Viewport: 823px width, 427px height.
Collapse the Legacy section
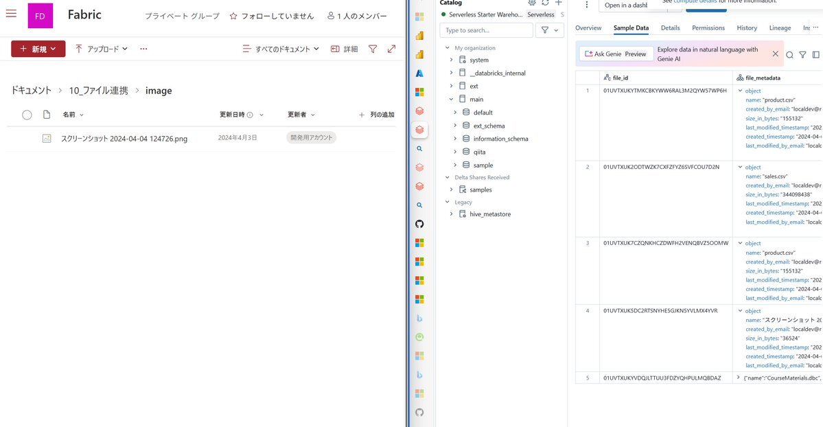(x=447, y=203)
